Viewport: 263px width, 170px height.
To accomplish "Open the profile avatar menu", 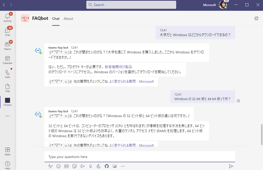I will coord(223,5).
